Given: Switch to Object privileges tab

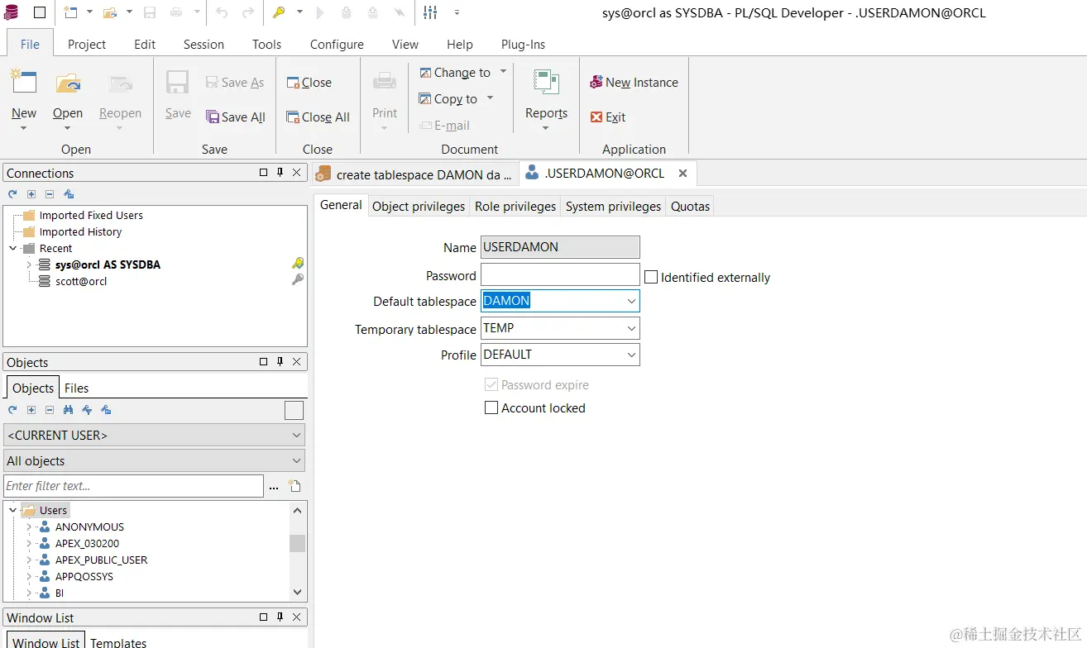Looking at the screenshot, I should point(419,206).
